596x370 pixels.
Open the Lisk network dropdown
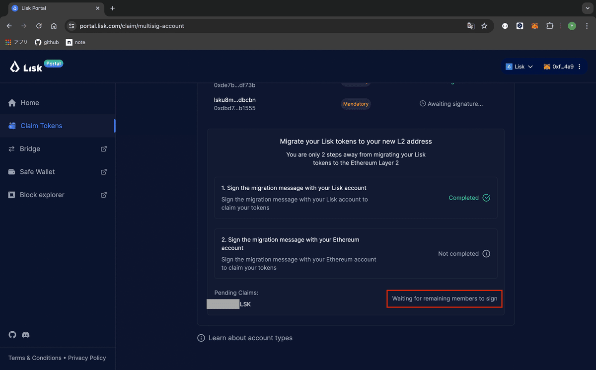coord(520,67)
